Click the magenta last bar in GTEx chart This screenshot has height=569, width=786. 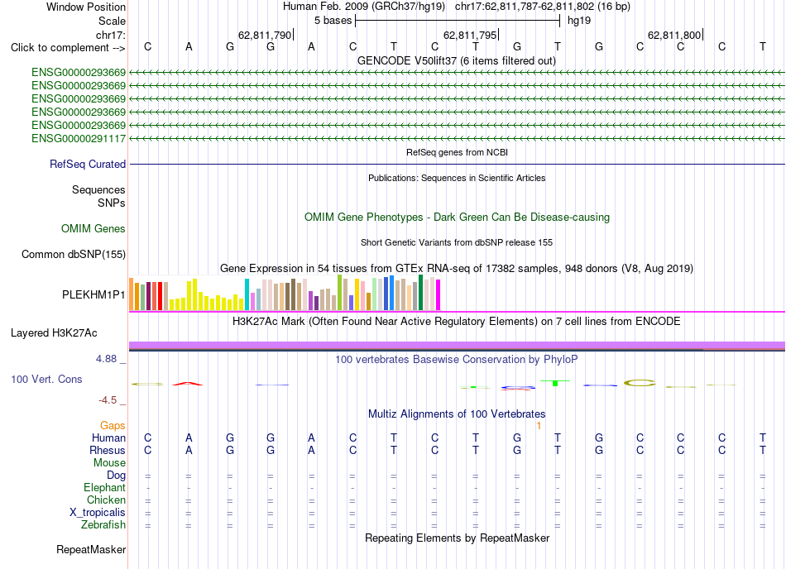coord(439,295)
